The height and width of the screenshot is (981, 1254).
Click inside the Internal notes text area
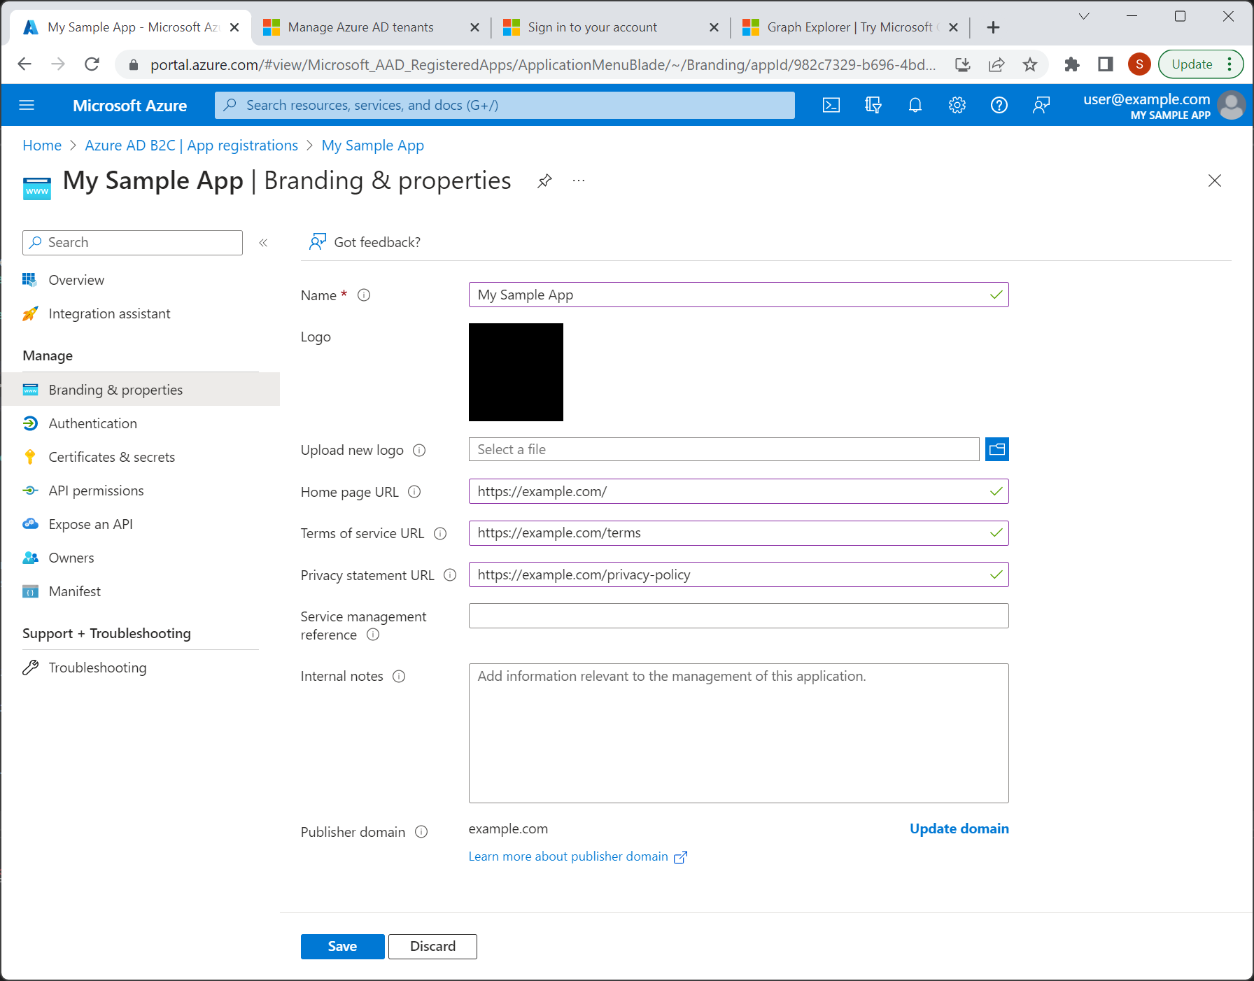[738, 733]
